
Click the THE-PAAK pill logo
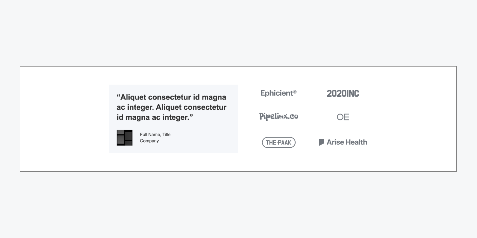tap(279, 143)
